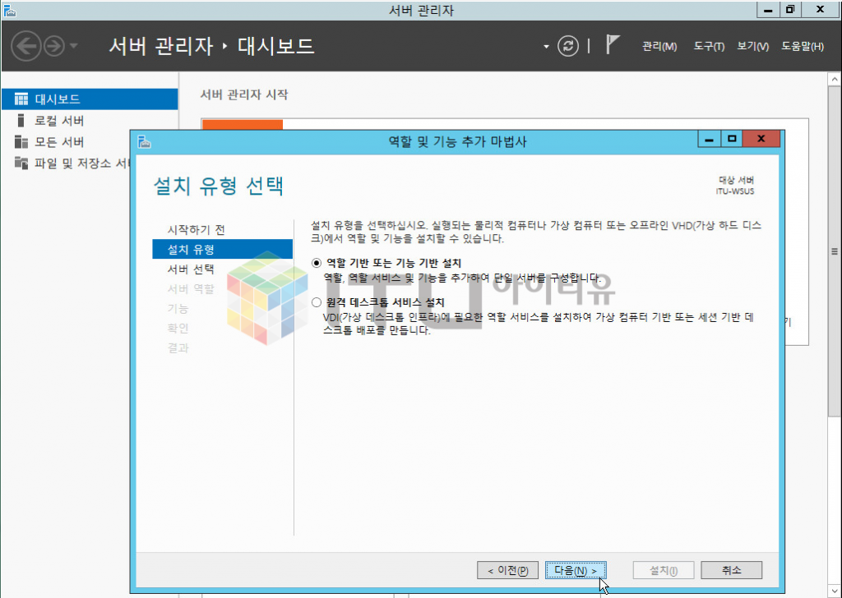Click the 모든 서버 icon in sidebar
Viewport: 842px width, 598px height.
click(x=21, y=142)
